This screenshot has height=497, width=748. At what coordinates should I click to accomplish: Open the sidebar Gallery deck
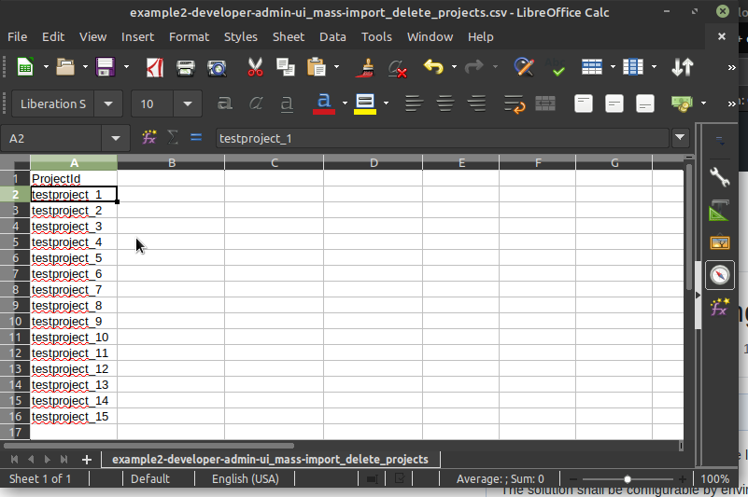tap(719, 242)
